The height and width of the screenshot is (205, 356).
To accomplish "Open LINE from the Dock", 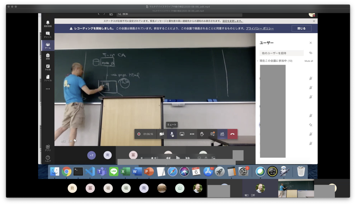I will click(x=114, y=172).
